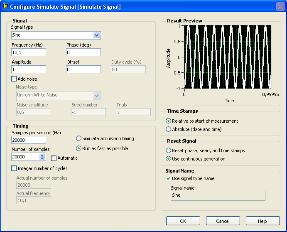Open the Noise type dropdown arrow
This screenshot has width=287, height=232.
coord(97,96)
